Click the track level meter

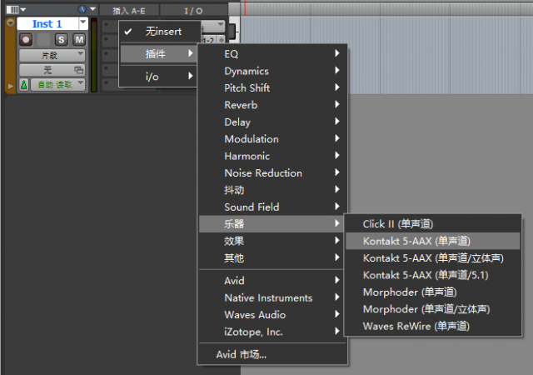point(94,55)
